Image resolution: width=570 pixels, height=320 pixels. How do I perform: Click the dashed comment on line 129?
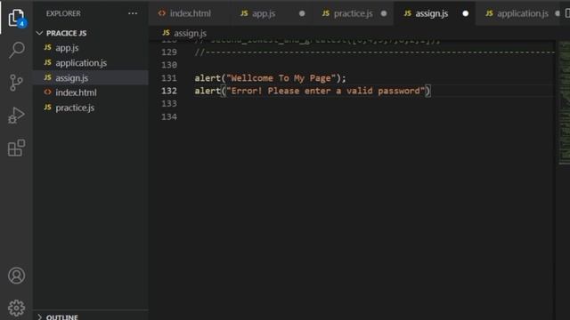coord(374,52)
